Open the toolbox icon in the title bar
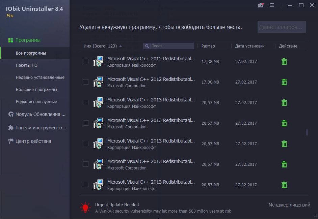318x219 pixels. [261, 5]
